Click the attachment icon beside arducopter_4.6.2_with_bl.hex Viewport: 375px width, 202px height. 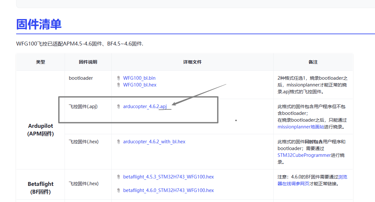[119, 142]
